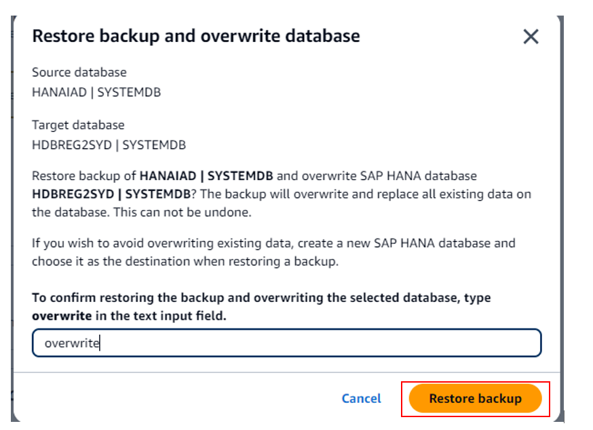Select the target value HDBREG2SYD | SYSTEMDB below Target database
The height and width of the screenshot is (430, 593).
click(109, 145)
